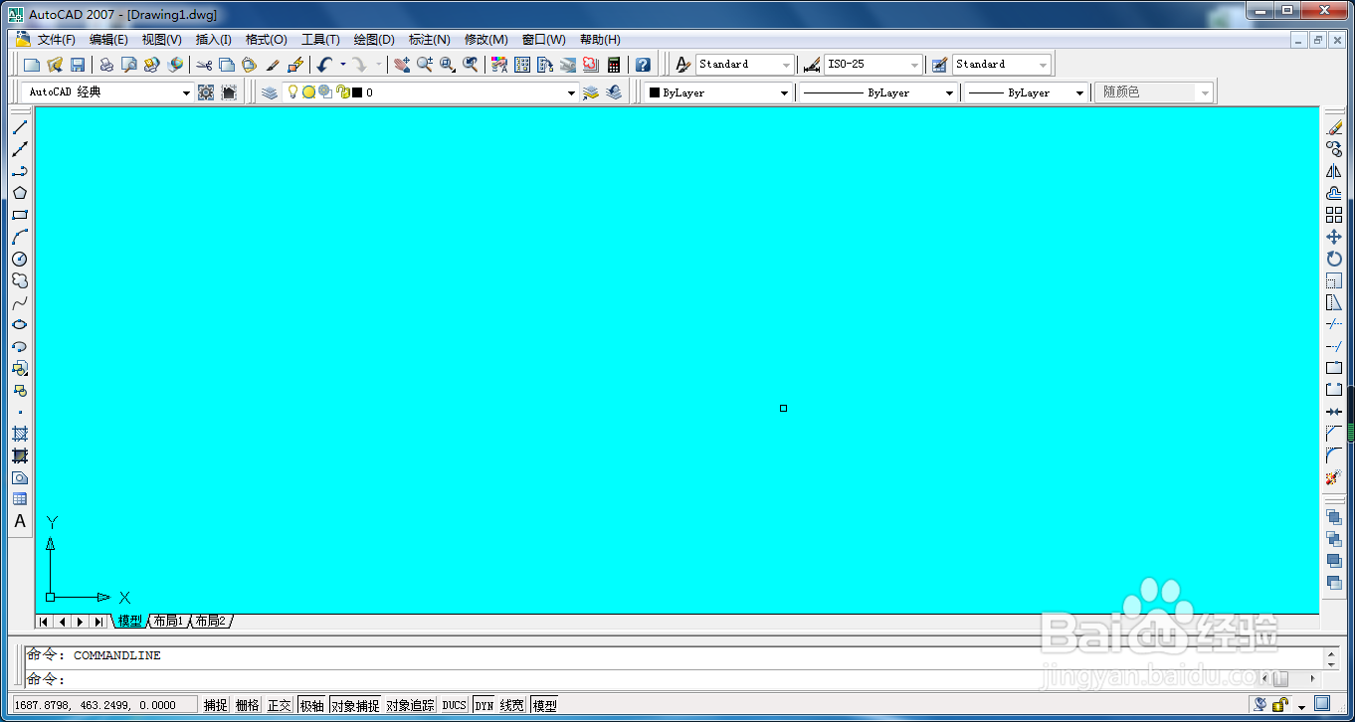Select the Pan realtime hand tool
Viewport: 1355px width, 722px height.
coord(402,65)
